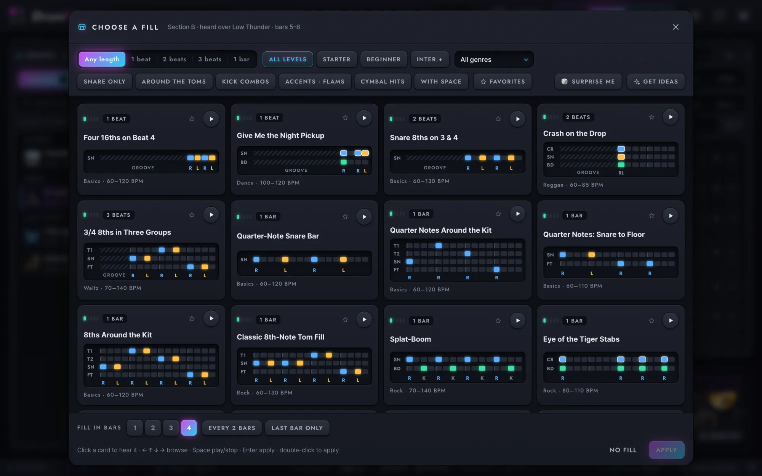Star the Snare 8ths on 3 & 4 card
The width and height of the screenshot is (762, 476).
[x=498, y=119]
